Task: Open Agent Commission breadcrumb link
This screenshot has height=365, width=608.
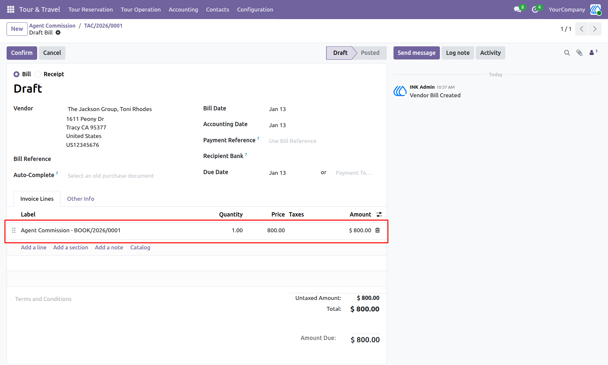Action: 52,26
